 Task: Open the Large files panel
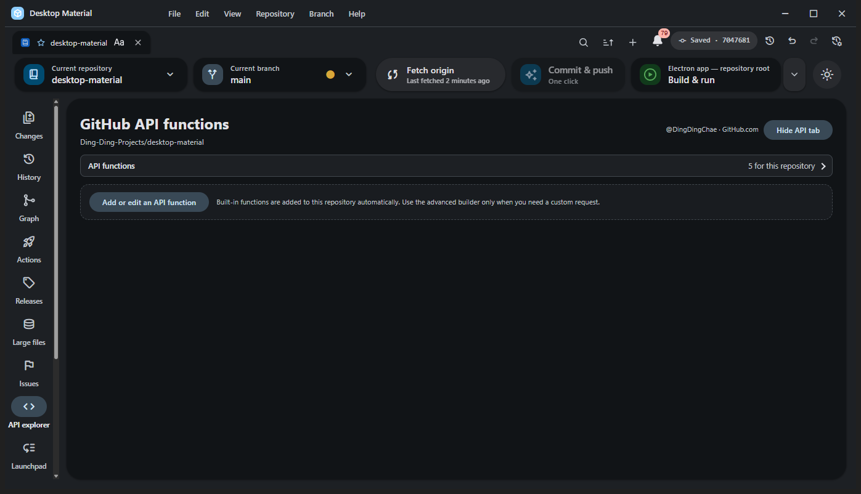[x=29, y=331]
